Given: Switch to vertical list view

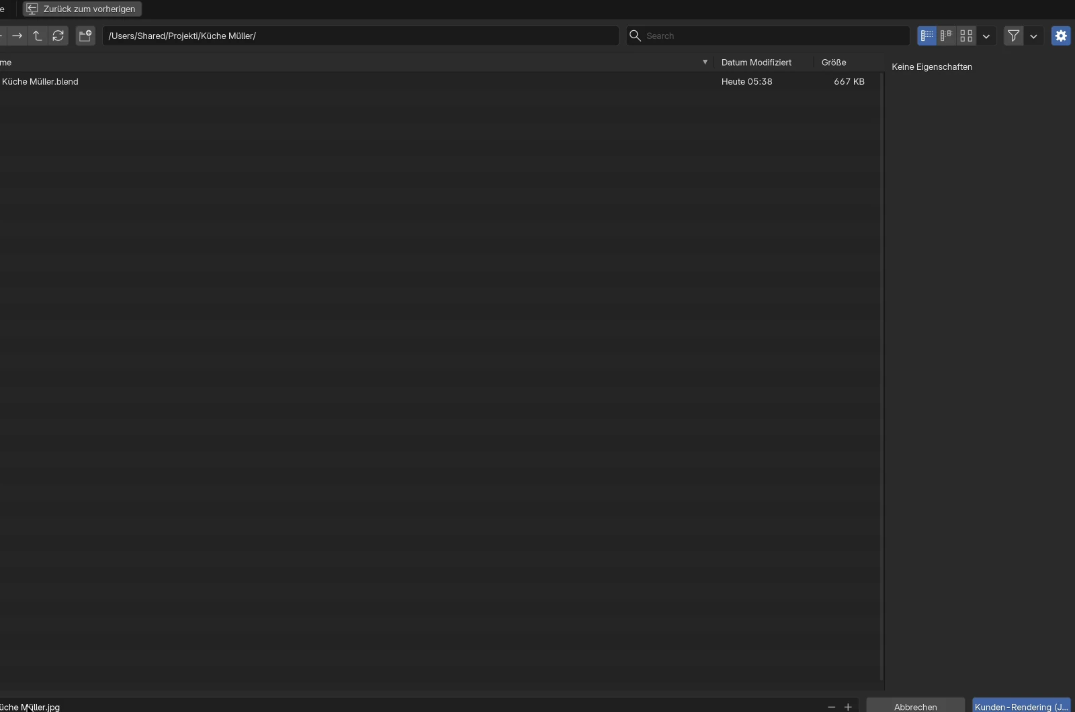Looking at the screenshot, I should pos(927,36).
